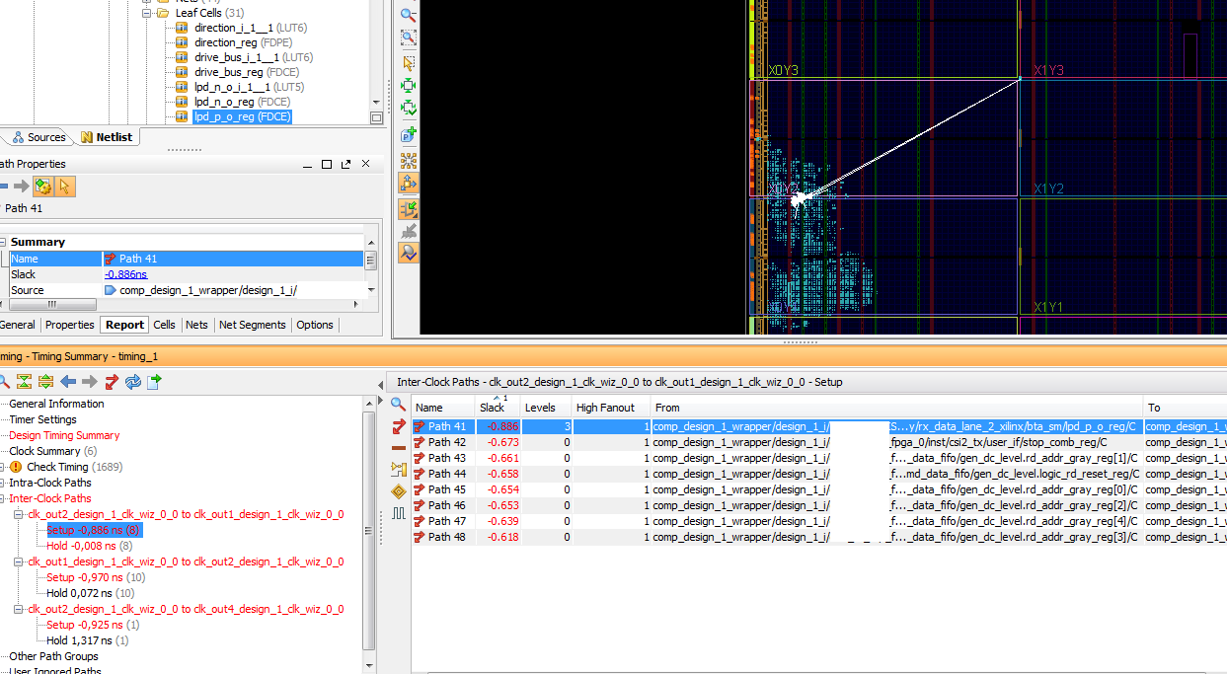1227x674 pixels.
Task: Collapse the Leaf Cells folder
Action: 147,13
